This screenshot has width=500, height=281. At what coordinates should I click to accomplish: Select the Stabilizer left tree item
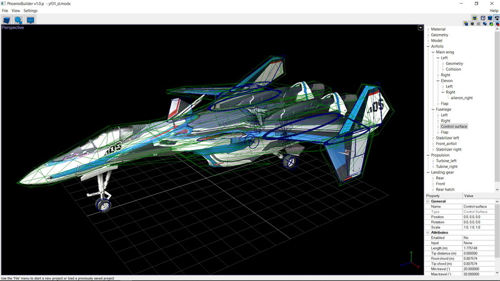pos(447,138)
